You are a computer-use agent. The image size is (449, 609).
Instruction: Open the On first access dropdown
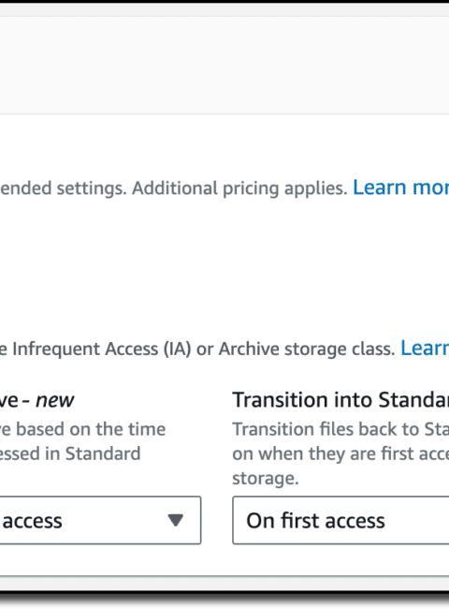(340, 520)
